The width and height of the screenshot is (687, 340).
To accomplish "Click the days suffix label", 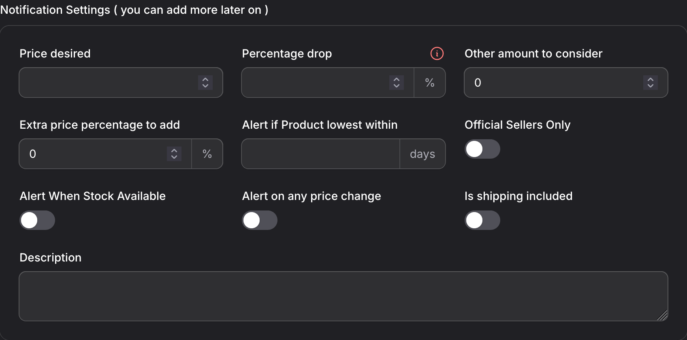I will [422, 154].
